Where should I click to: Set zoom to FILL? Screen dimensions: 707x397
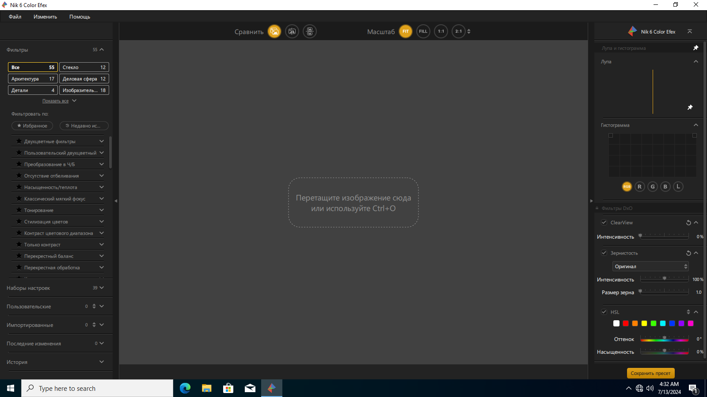[x=423, y=31]
